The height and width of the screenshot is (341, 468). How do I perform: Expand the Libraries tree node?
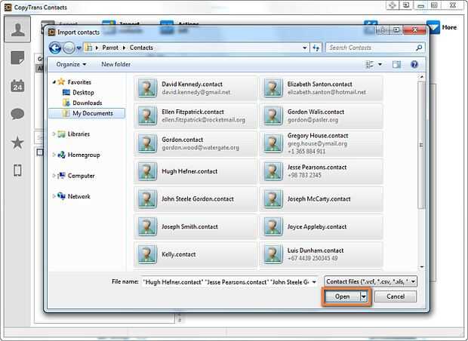[x=54, y=134]
